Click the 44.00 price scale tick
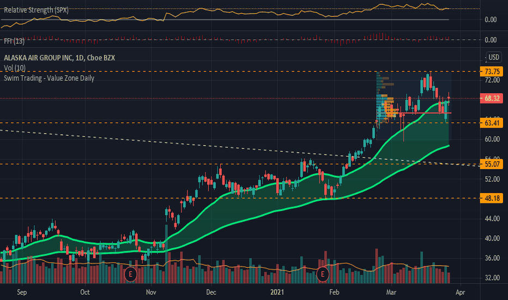This screenshot has width=508, height=300. point(492,219)
